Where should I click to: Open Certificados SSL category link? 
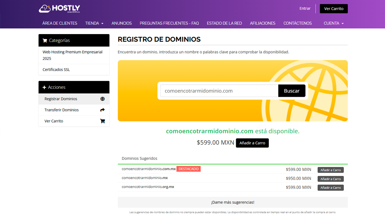[x=56, y=70]
